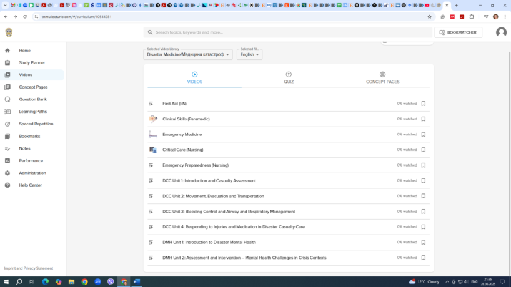Image resolution: width=511 pixels, height=287 pixels.
Task: Bookmark the First Aid (EN) course
Action: tap(424, 104)
